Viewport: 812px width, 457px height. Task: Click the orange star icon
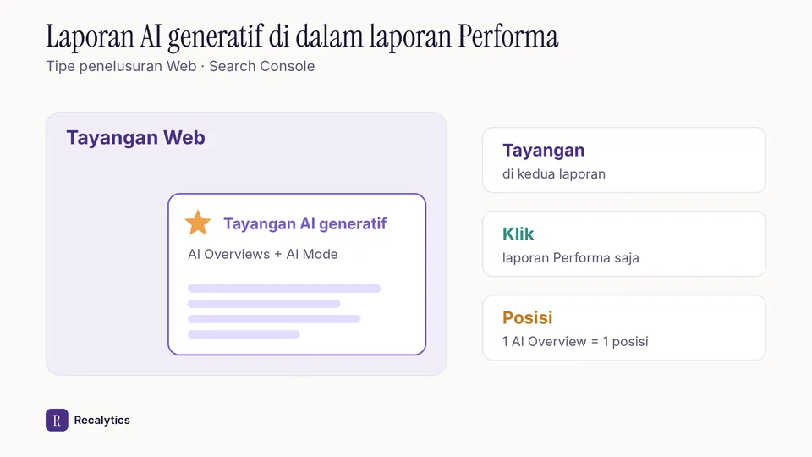tap(198, 223)
